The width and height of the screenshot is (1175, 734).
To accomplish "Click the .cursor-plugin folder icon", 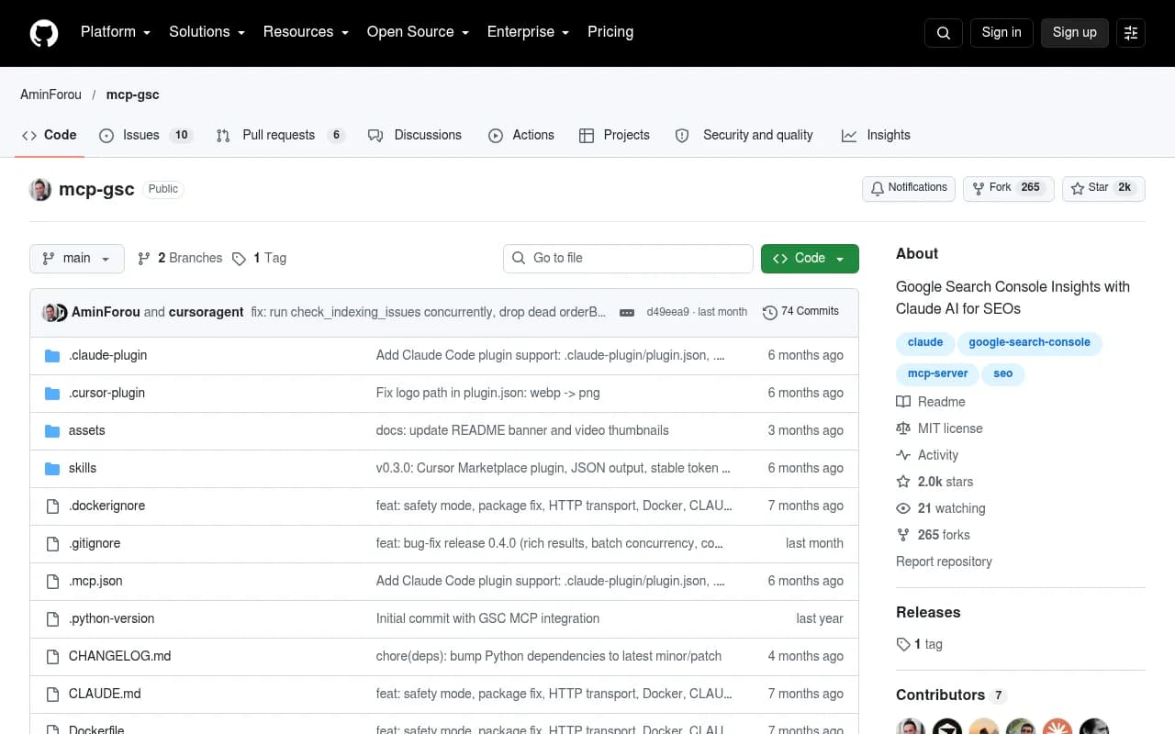I will [x=52, y=393].
